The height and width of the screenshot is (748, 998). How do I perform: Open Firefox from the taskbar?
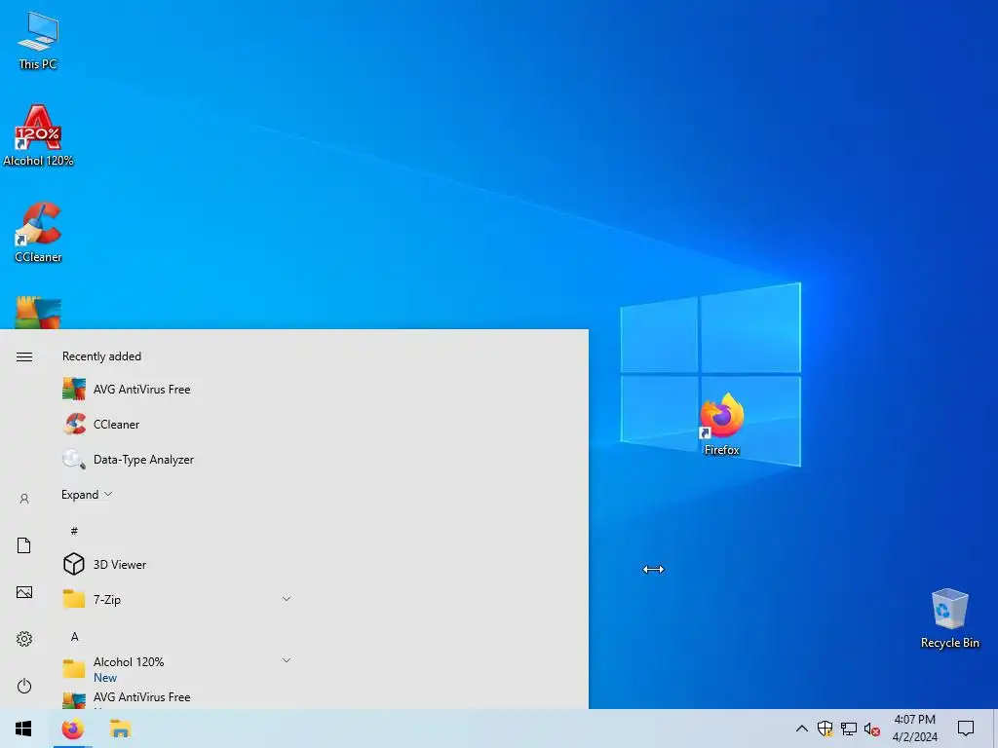point(72,729)
